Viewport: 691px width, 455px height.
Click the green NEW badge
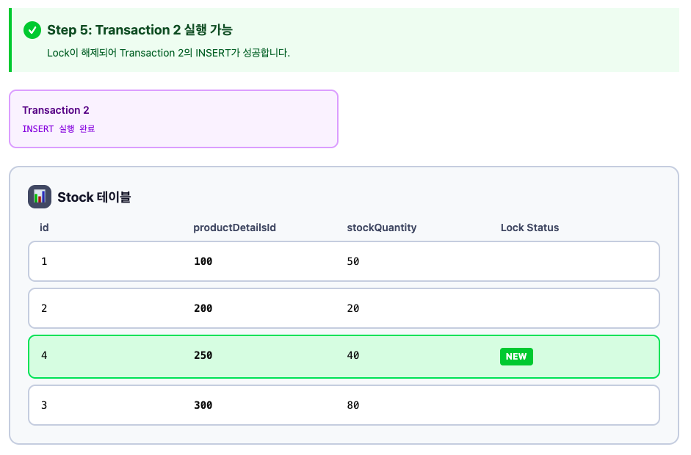[516, 357]
